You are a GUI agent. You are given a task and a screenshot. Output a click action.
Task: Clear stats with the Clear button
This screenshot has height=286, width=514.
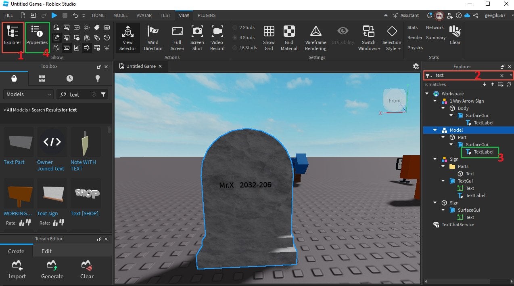pyautogui.click(x=455, y=35)
